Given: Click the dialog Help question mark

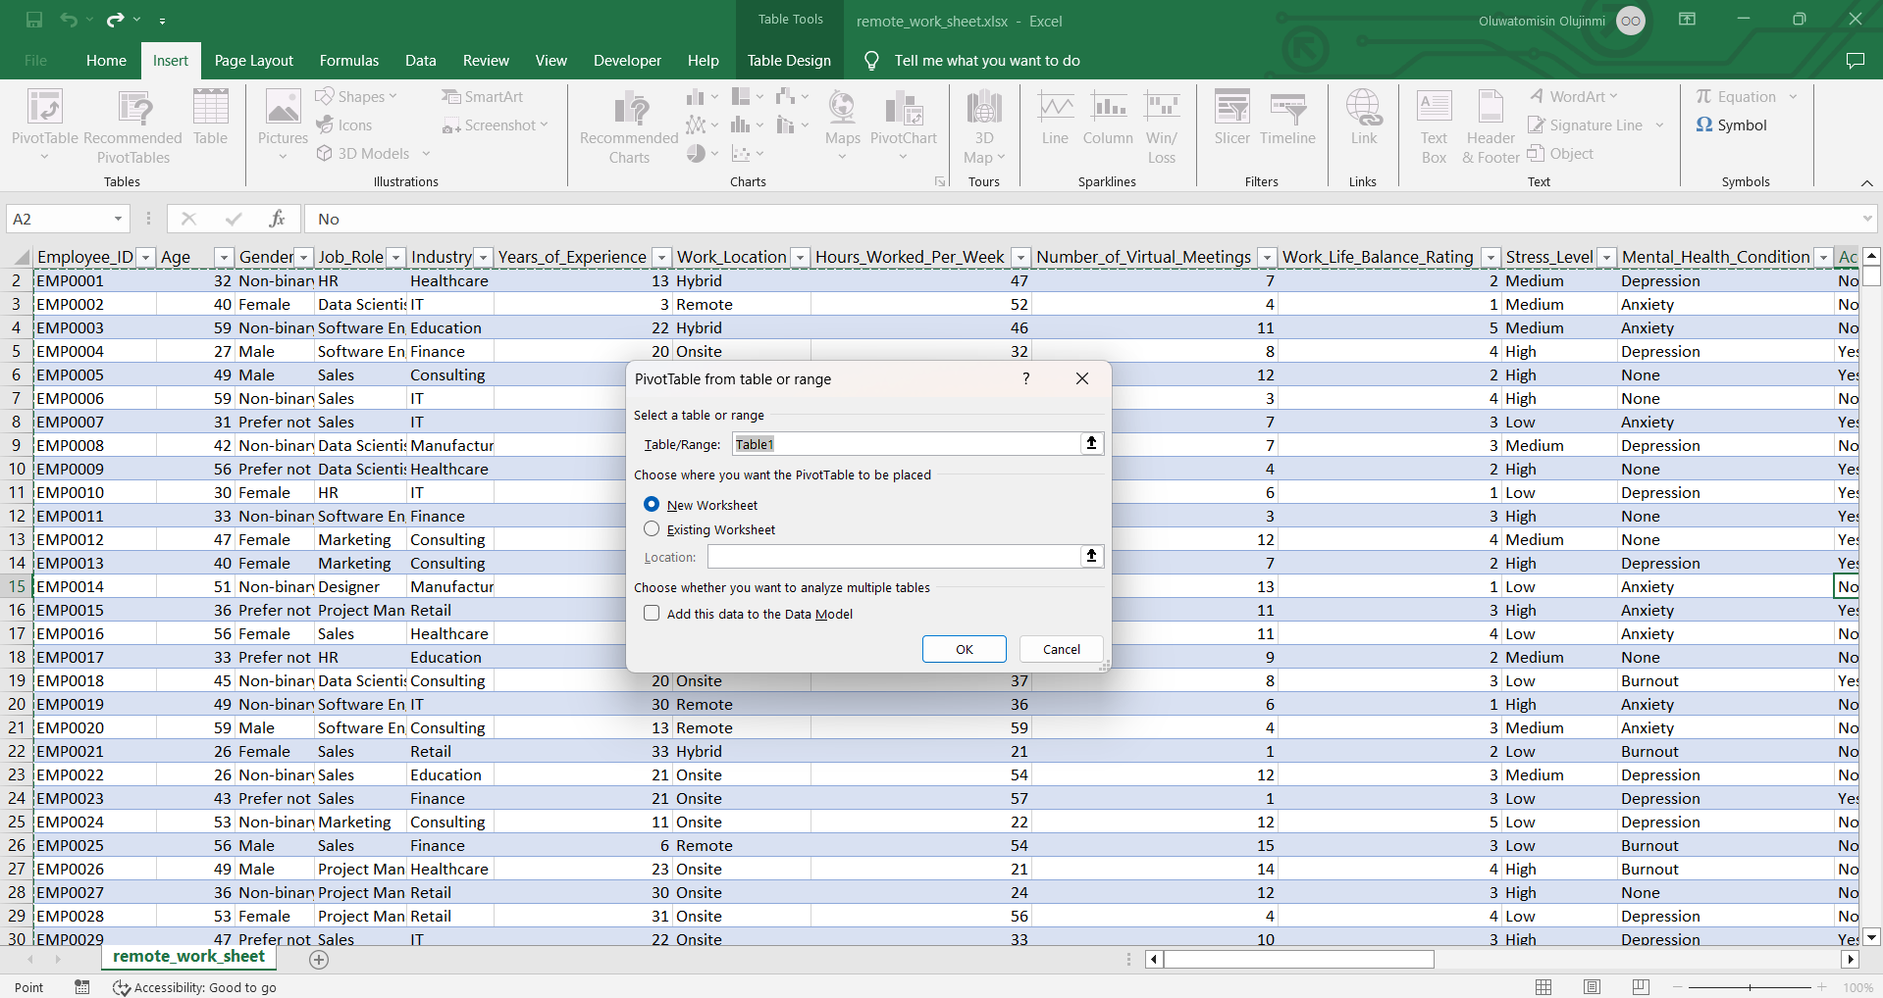Looking at the screenshot, I should click(x=1026, y=379).
